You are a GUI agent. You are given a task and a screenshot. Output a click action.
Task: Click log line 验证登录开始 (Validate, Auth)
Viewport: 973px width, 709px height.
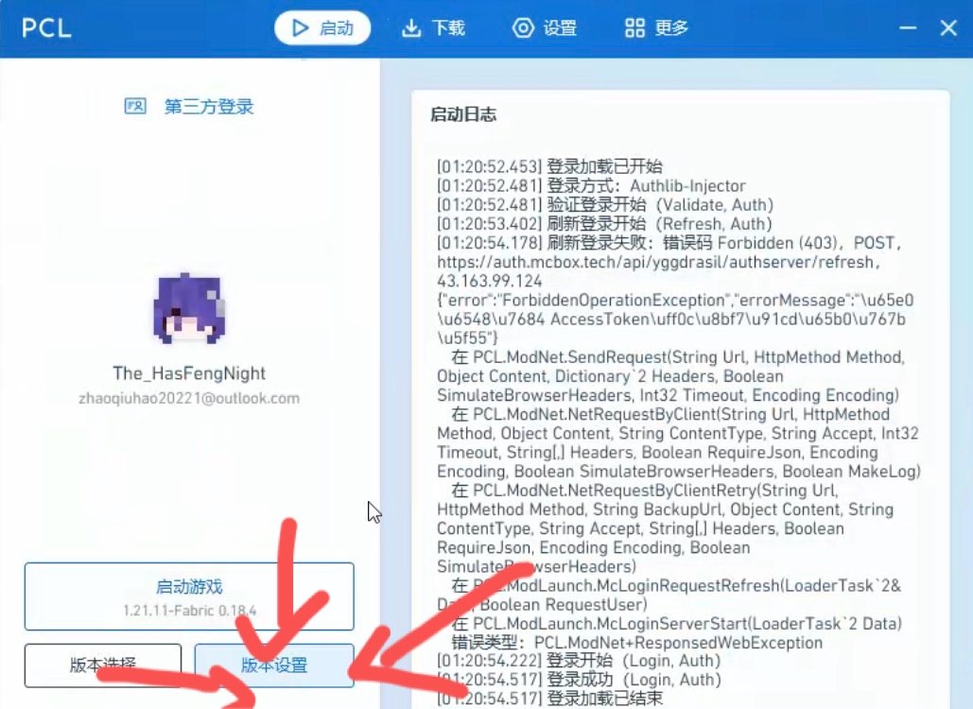pos(605,205)
